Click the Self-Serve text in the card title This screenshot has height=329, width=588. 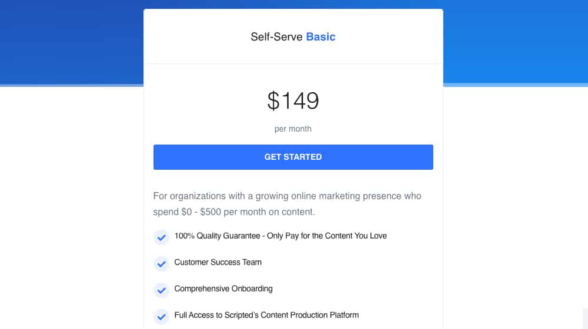[x=276, y=37]
